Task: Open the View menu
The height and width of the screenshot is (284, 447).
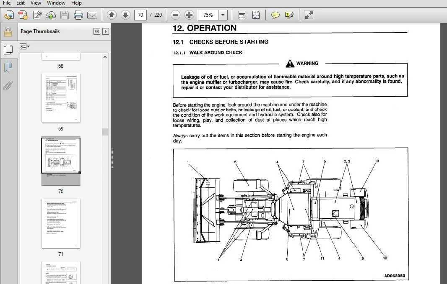Action: point(36,3)
